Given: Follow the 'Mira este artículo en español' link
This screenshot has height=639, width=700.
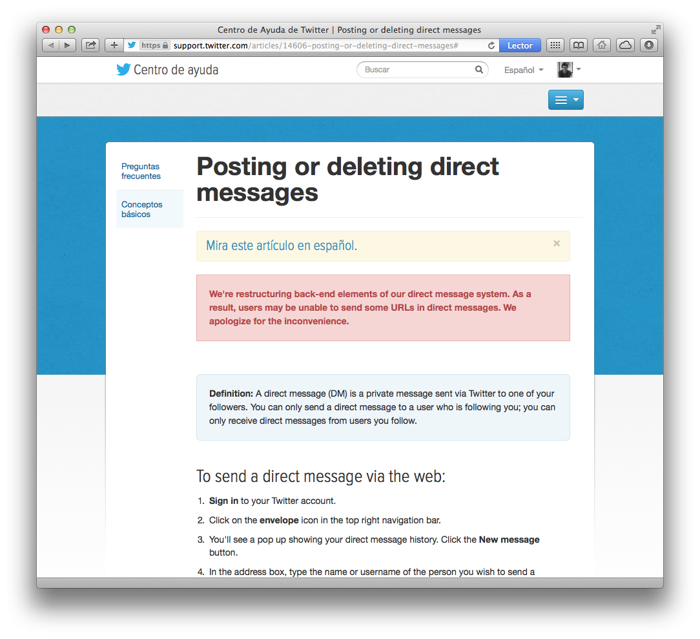Looking at the screenshot, I should pos(282,246).
